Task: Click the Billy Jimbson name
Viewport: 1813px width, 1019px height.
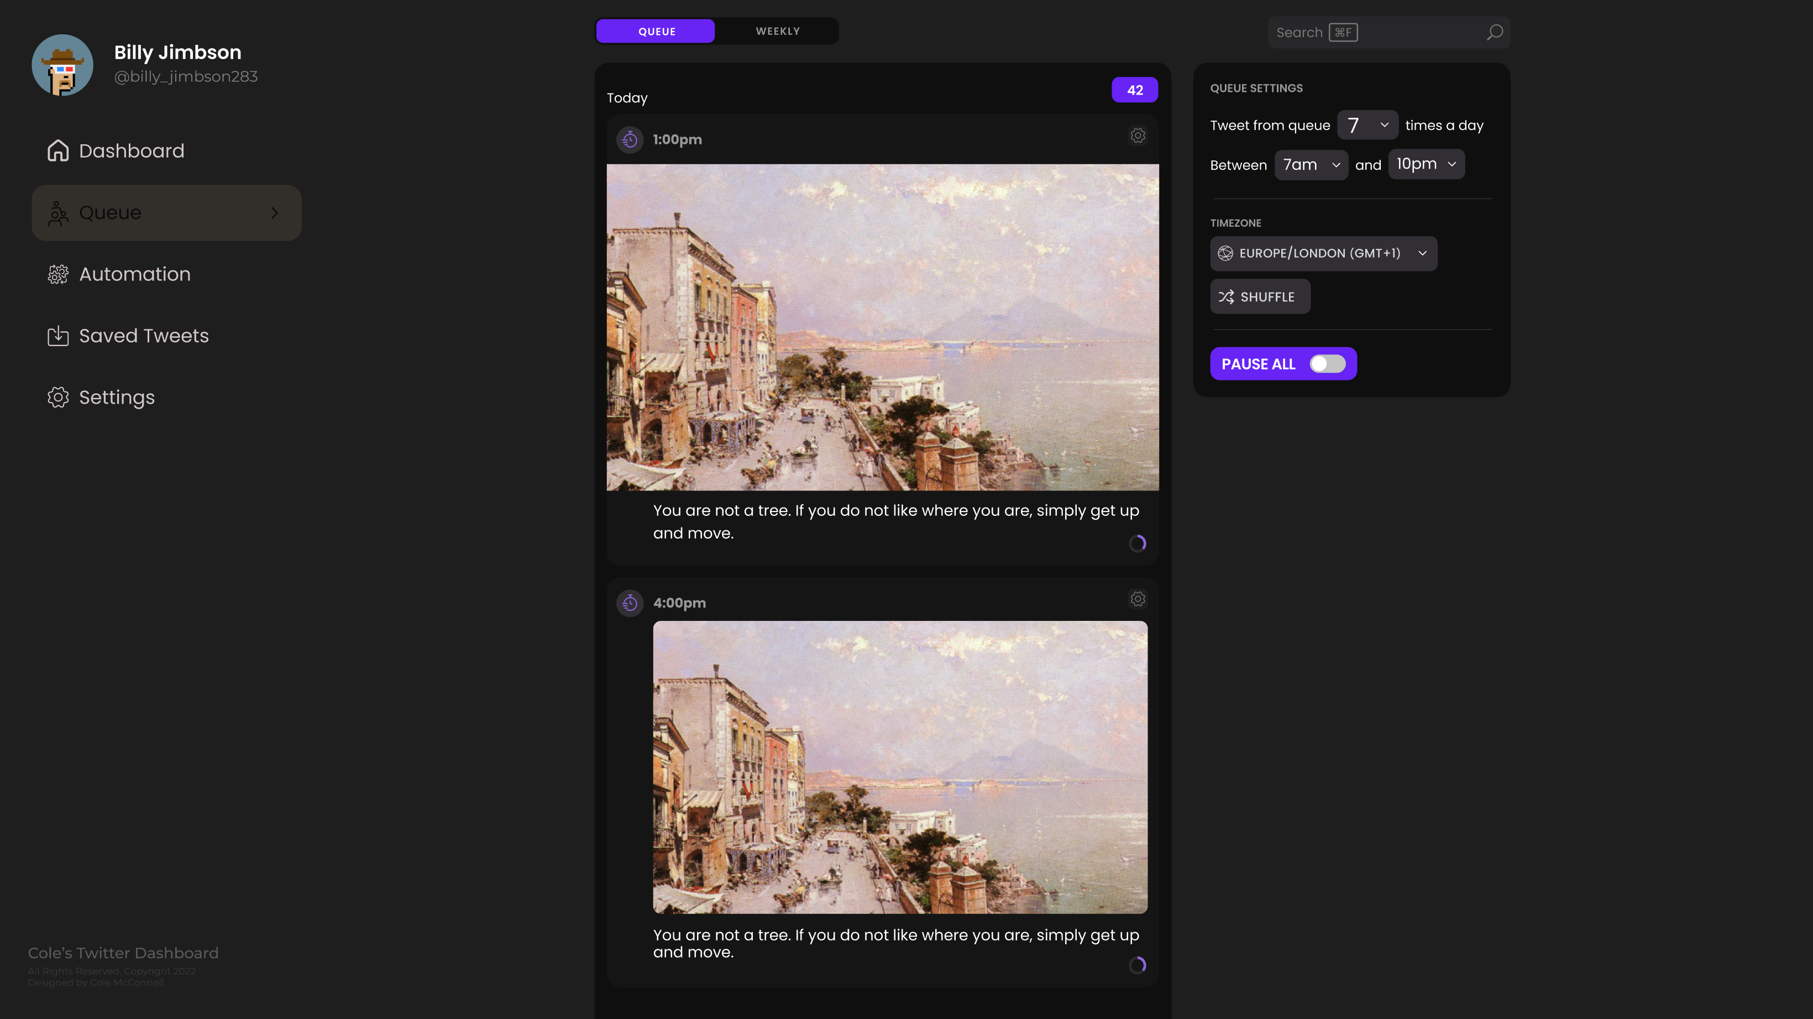Action: 177,52
